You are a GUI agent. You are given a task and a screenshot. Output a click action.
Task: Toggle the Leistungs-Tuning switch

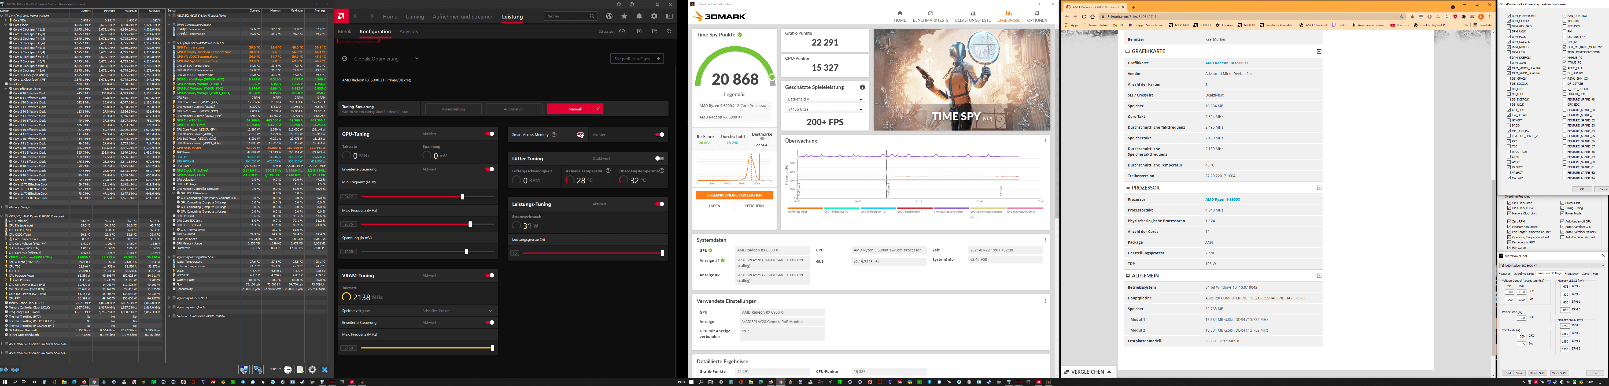click(x=660, y=204)
